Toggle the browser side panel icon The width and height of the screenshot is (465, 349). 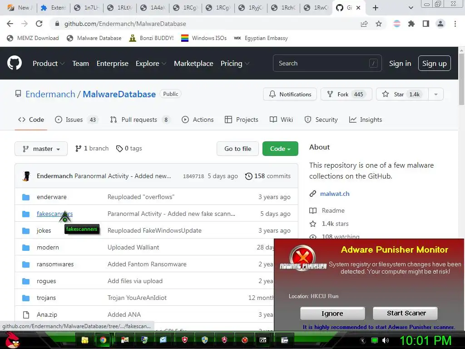coord(426,24)
